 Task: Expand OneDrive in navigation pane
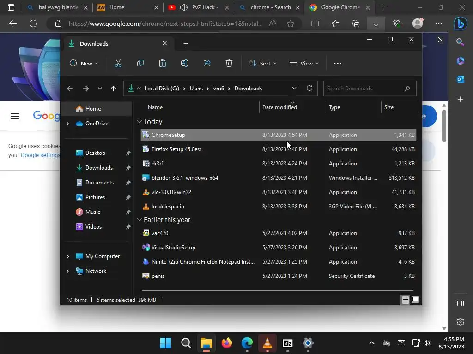point(67,124)
